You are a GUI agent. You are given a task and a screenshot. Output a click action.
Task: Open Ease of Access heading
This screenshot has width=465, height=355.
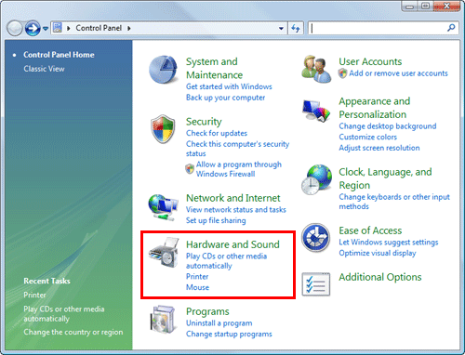(370, 230)
